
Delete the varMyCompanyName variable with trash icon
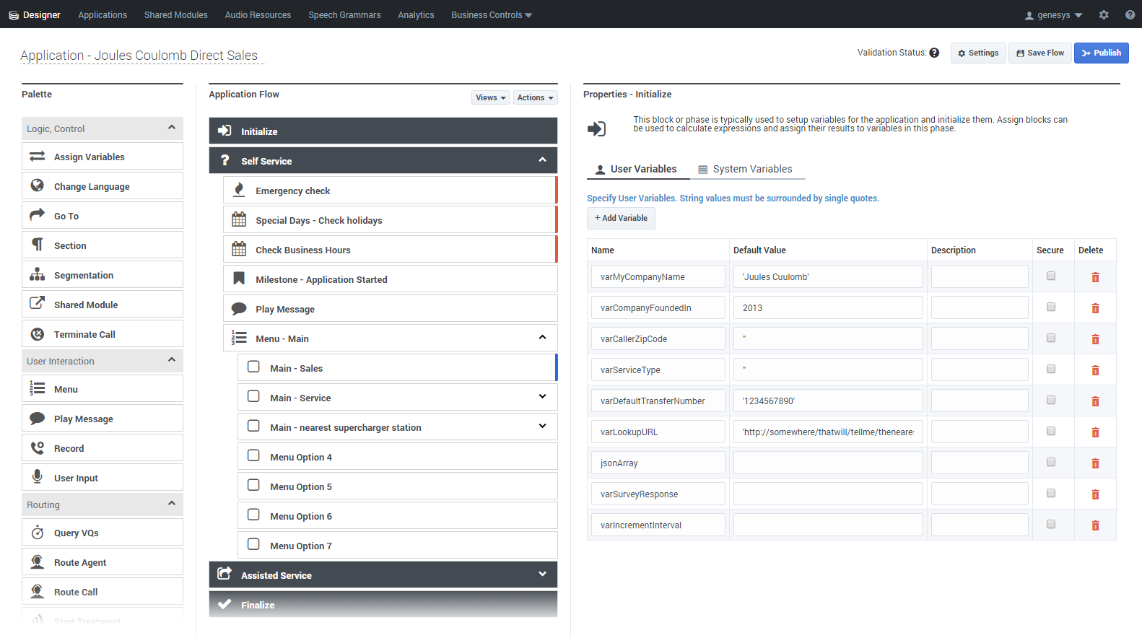[x=1095, y=277]
